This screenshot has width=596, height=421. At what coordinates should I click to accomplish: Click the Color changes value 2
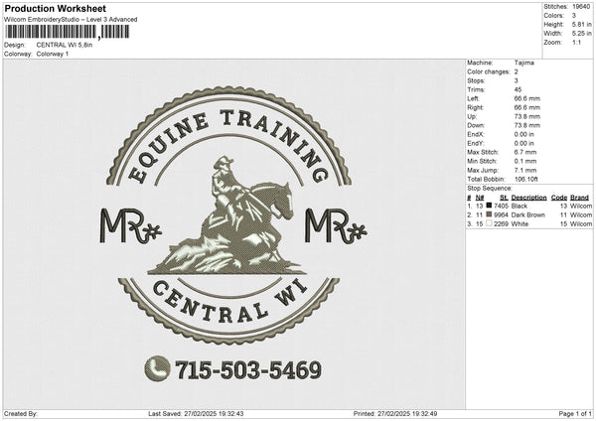(517, 71)
